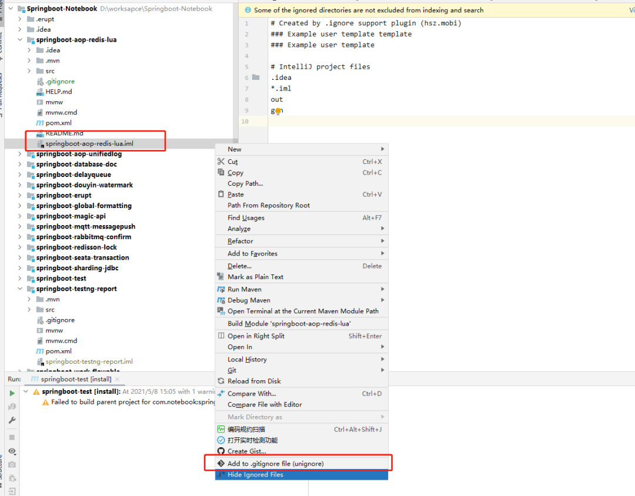The height and width of the screenshot is (496, 635).
Task: Select springboot-douyin-watermark module
Action: coord(85,185)
